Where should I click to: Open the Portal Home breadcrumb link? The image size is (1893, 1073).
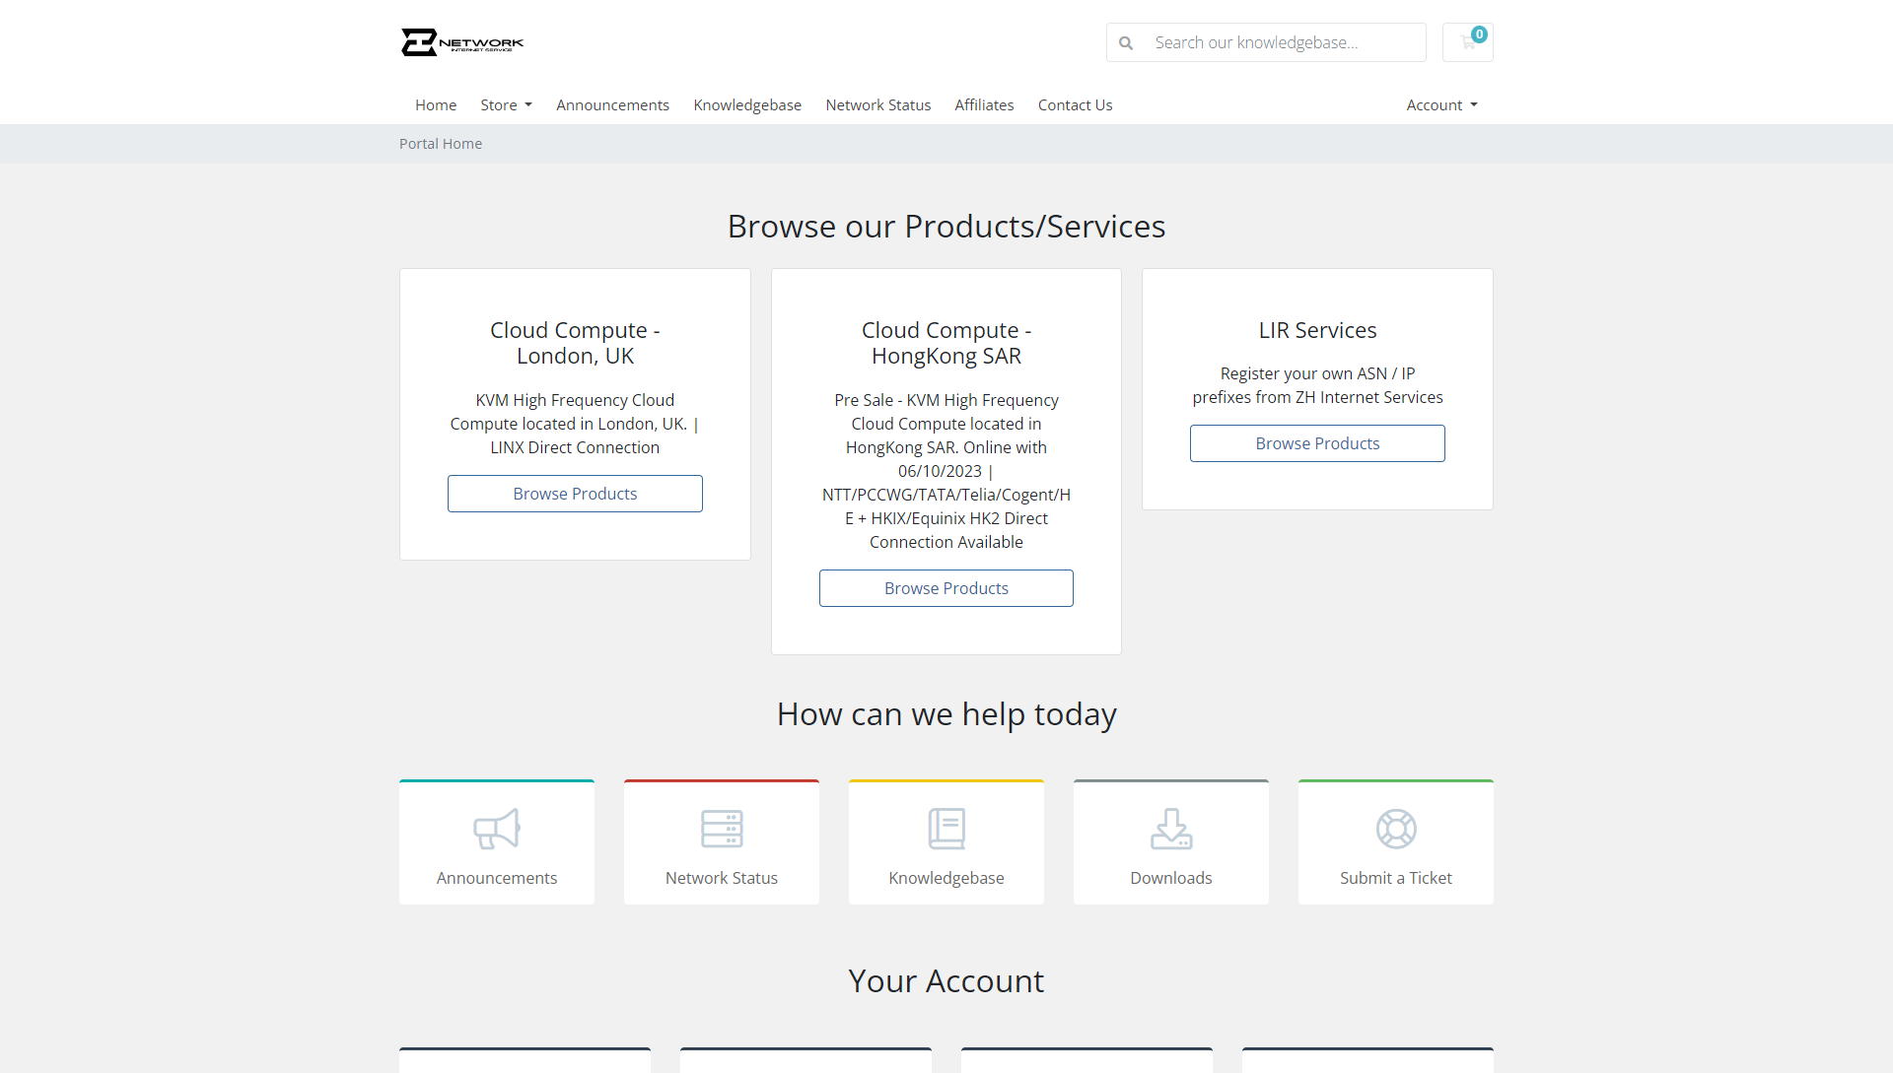point(441,143)
